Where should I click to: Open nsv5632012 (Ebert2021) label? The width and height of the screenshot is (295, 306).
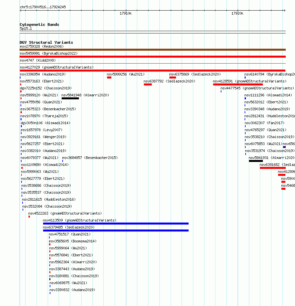click(x=266, y=102)
